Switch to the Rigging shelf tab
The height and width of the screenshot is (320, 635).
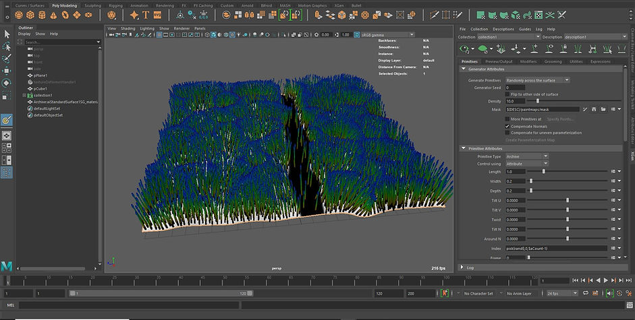tap(115, 5)
